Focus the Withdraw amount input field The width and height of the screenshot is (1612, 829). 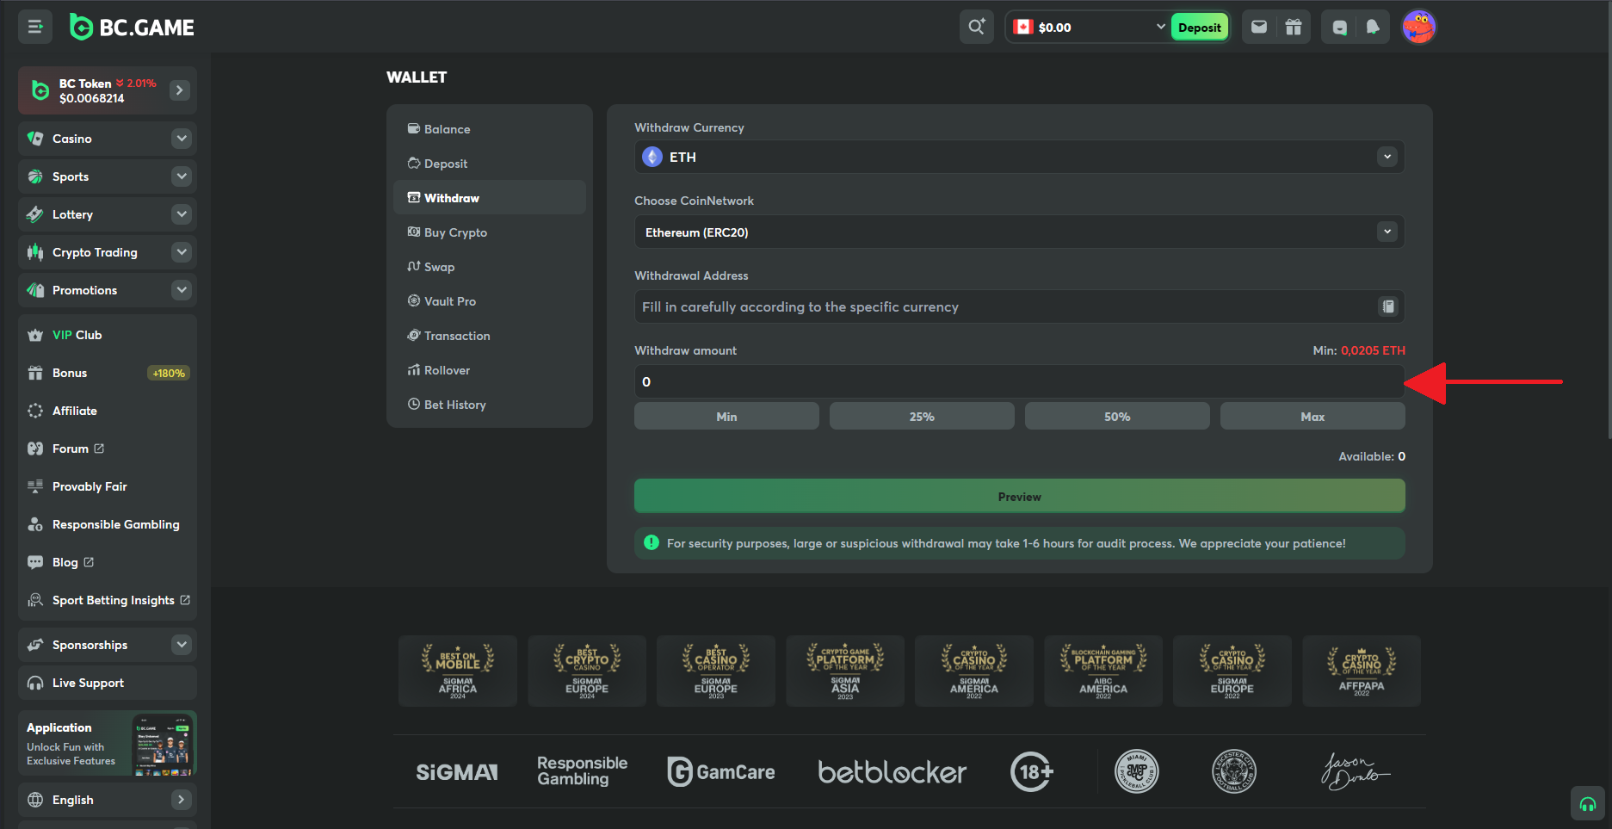tap(1020, 381)
